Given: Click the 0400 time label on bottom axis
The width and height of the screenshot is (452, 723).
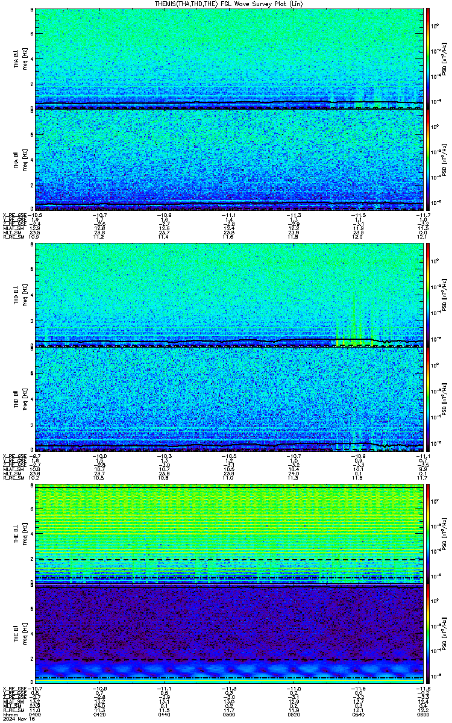Looking at the screenshot, I should coord(35,714).
